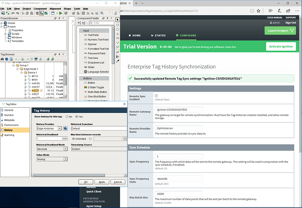Click the Apply button in Tag Editor
This screenshot has width=302, height=208.
(102, 182)
